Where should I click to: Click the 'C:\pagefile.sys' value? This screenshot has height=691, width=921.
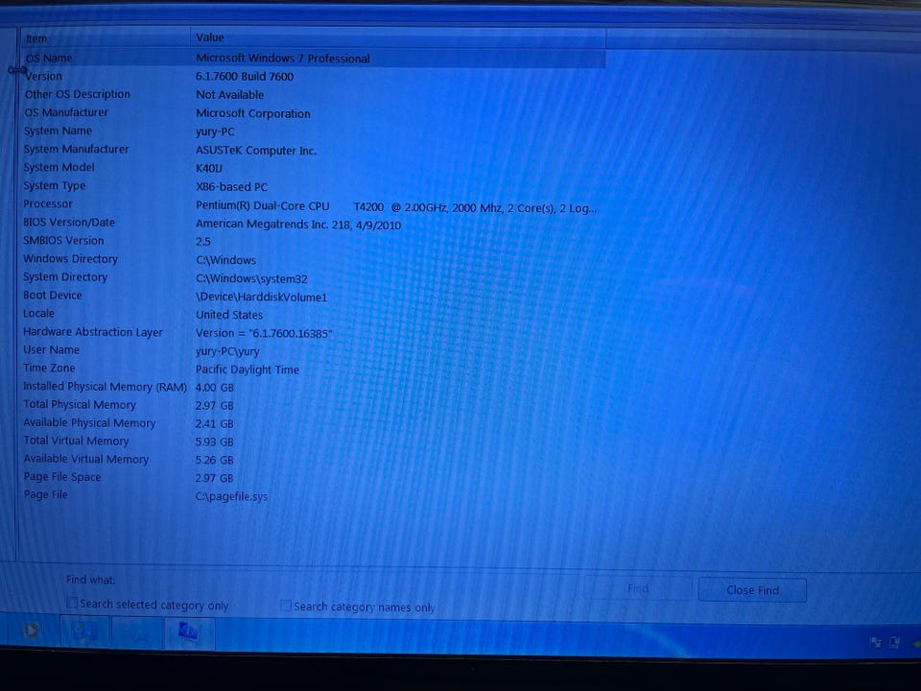[231, 496]
